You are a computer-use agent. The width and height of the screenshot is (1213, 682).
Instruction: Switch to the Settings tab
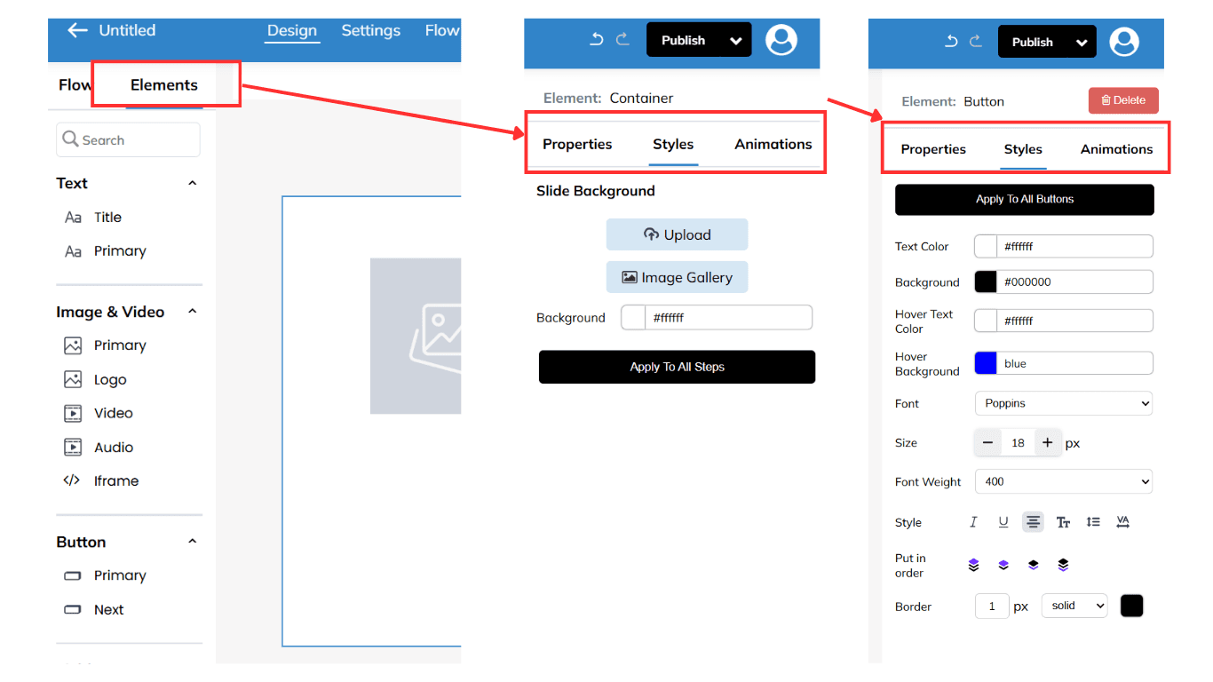pos(370,30)
